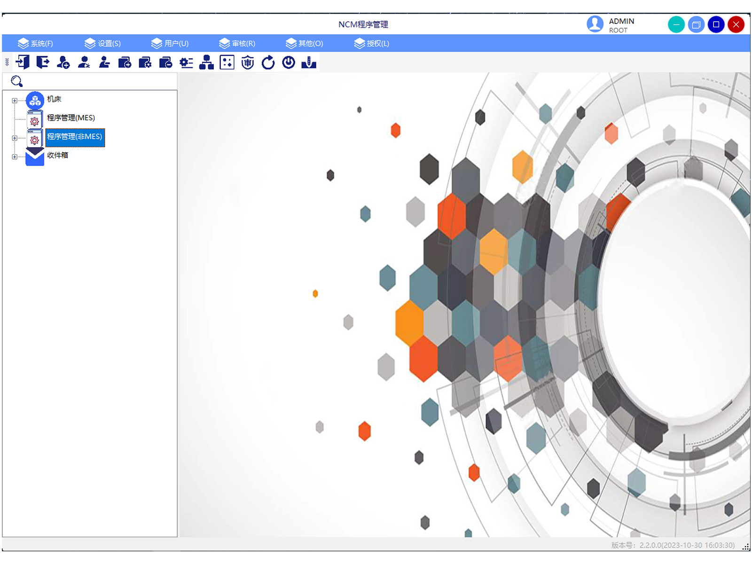Close the window with the red X button
Screen dimensions: 752x564
[x=736, y=24]
